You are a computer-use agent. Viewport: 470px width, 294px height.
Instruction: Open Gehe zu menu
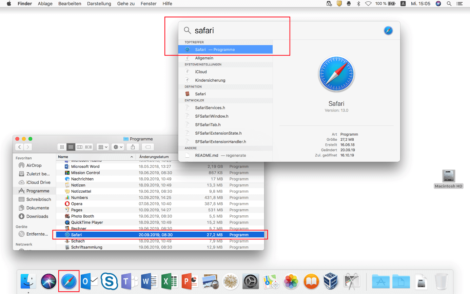pyautogui.click(x=126, y=4)
